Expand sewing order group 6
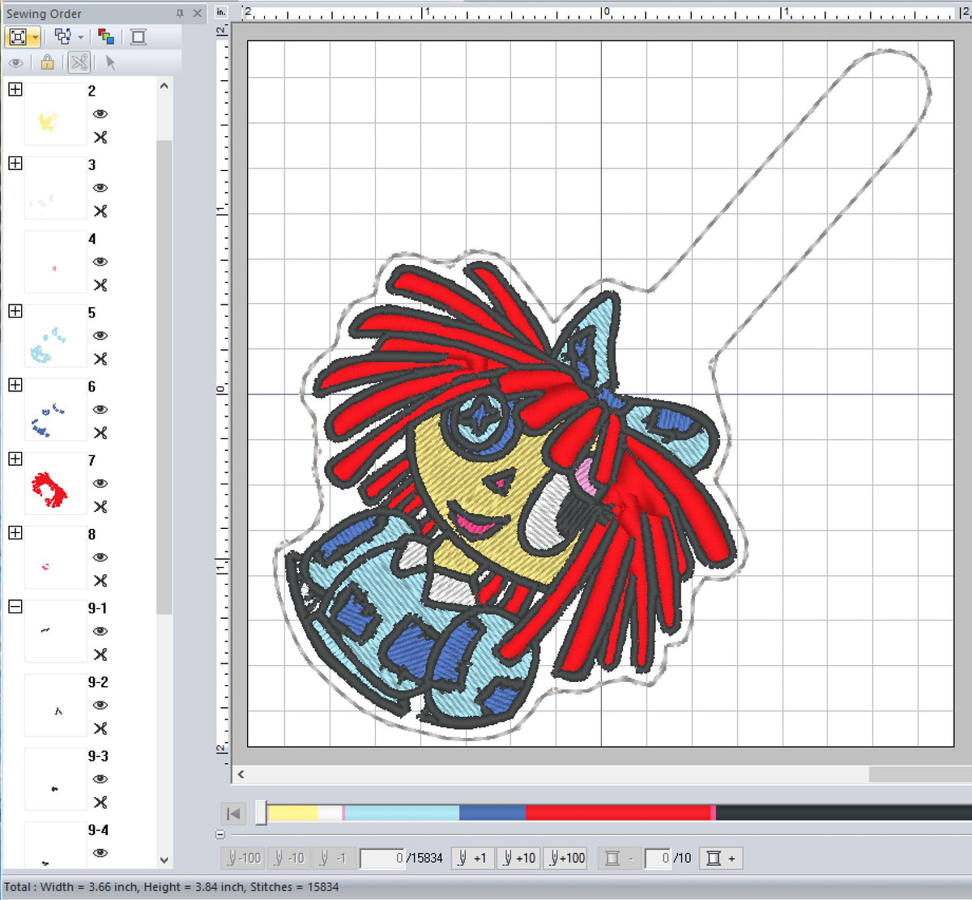This screenshot has height=900, width=972. pyautogui.click(x=15, y=385)
